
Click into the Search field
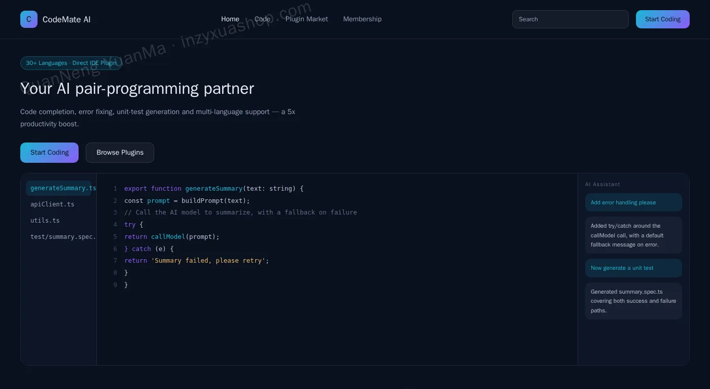coord(571,19)
